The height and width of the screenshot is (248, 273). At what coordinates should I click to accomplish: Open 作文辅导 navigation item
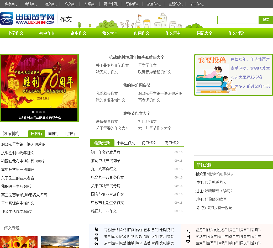[x=236, y=33]
